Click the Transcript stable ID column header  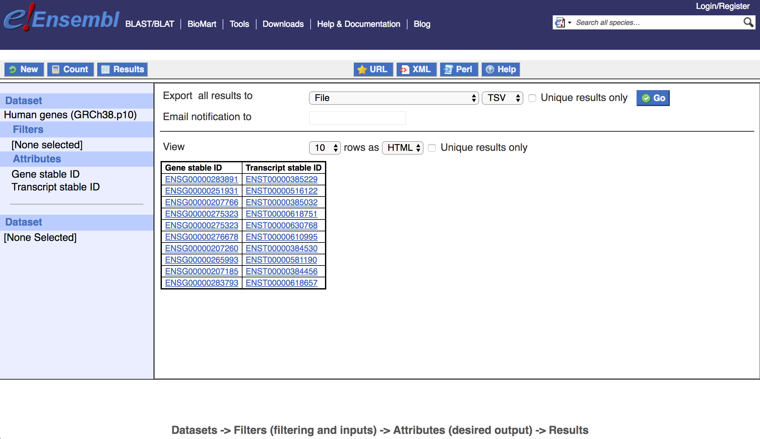(283, 168)
